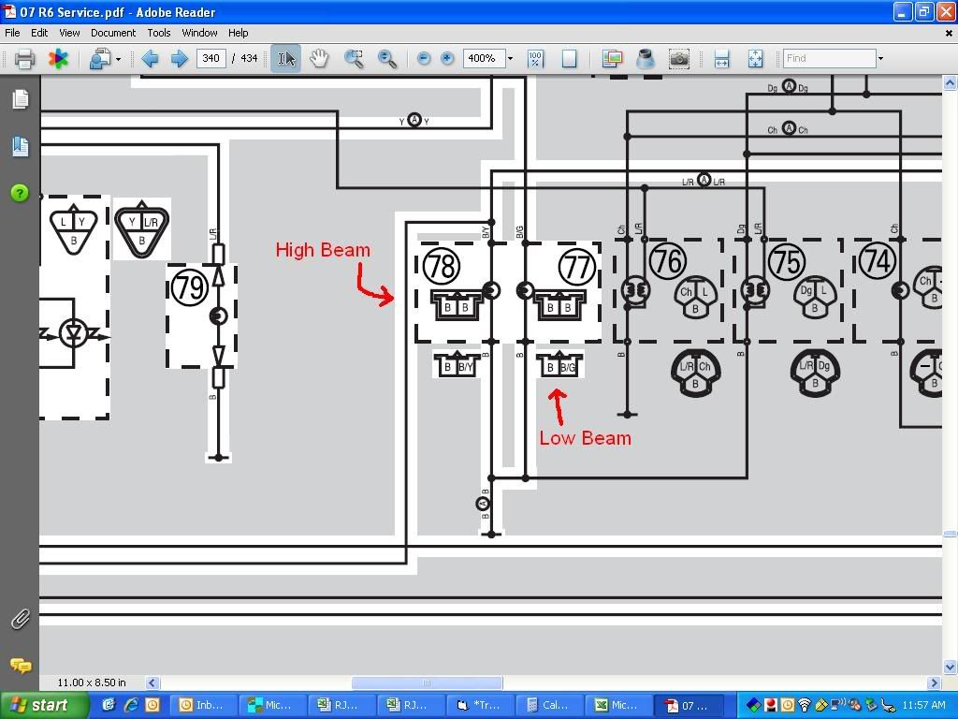Open the Bookmarks panel in sidebar

(x=20, y=146)
